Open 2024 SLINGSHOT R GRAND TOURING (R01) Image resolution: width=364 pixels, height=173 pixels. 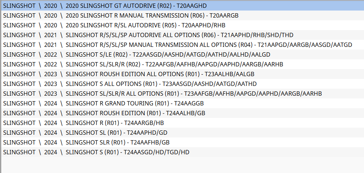click(x=183, y=103)
